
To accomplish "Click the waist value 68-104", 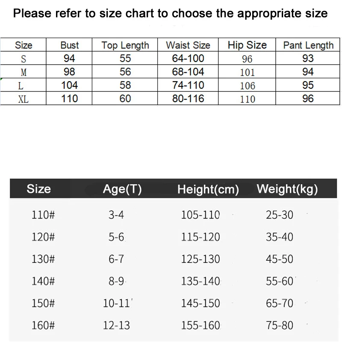I will 188,72.
